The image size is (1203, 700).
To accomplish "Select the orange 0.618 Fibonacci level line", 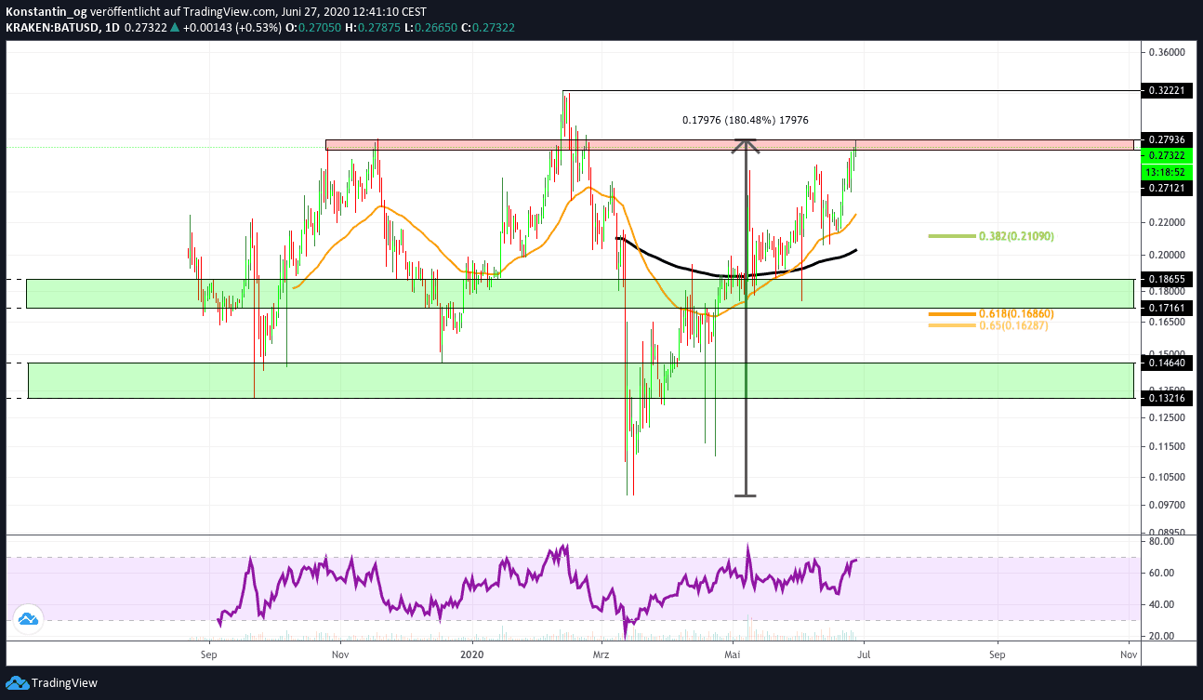I will [951, 314].
